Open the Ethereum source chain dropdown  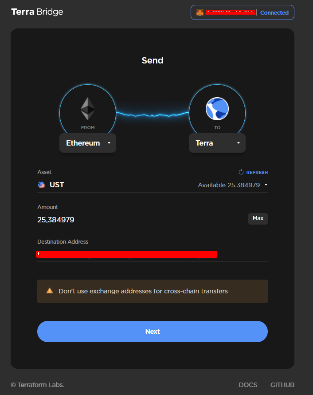[x=88, y=143]
